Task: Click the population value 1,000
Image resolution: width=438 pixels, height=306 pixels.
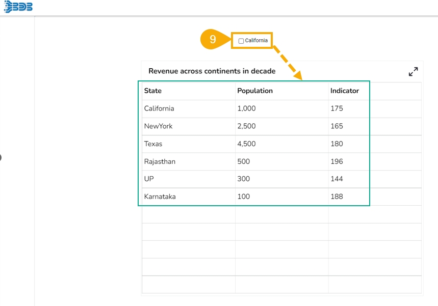Action: tap(246, 108)
